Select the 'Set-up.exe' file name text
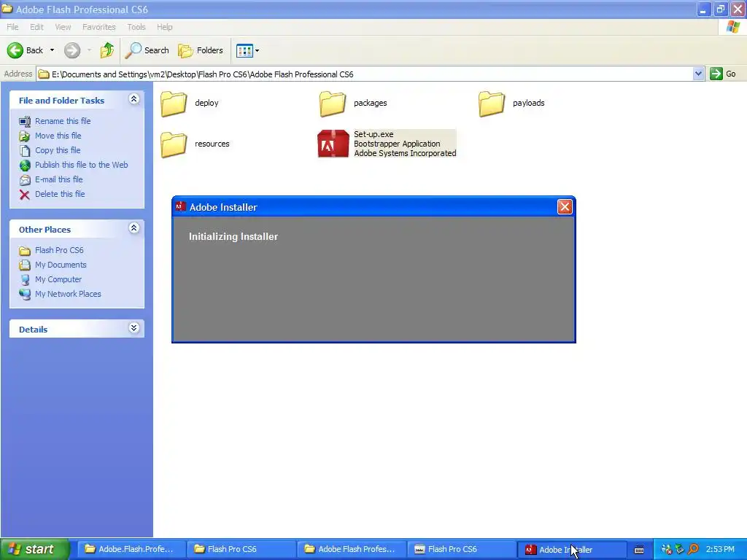747x560 pixels. click(x=373, y=134)
